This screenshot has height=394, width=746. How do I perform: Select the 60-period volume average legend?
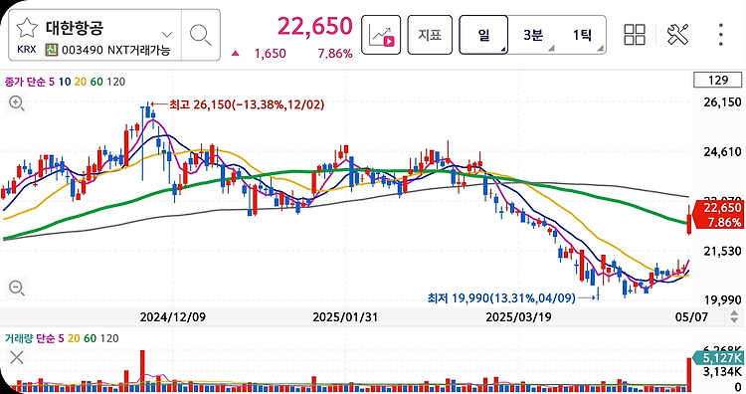click(x=90, y=338)
